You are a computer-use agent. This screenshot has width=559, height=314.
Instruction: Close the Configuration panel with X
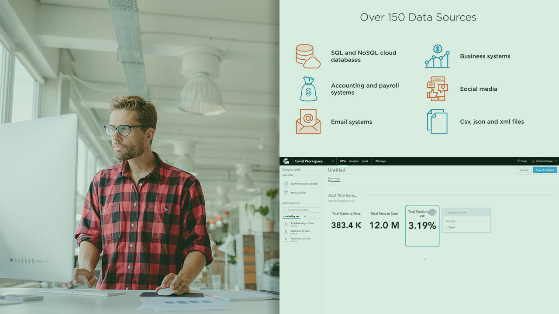tap(487, 212)
